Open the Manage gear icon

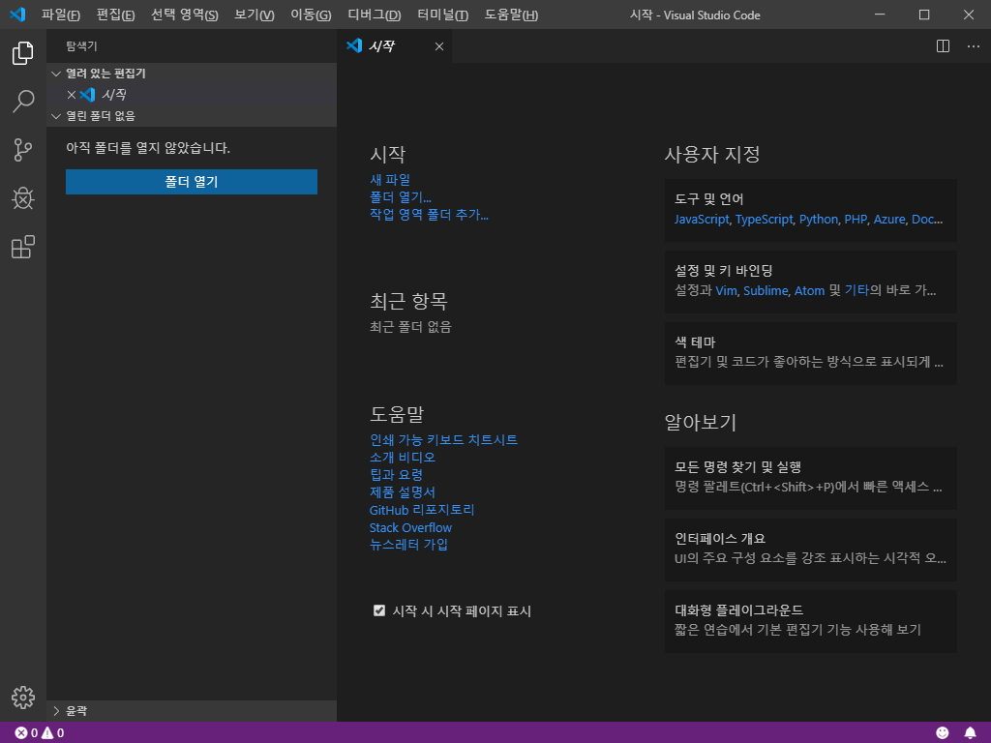[x=23, y=698]
